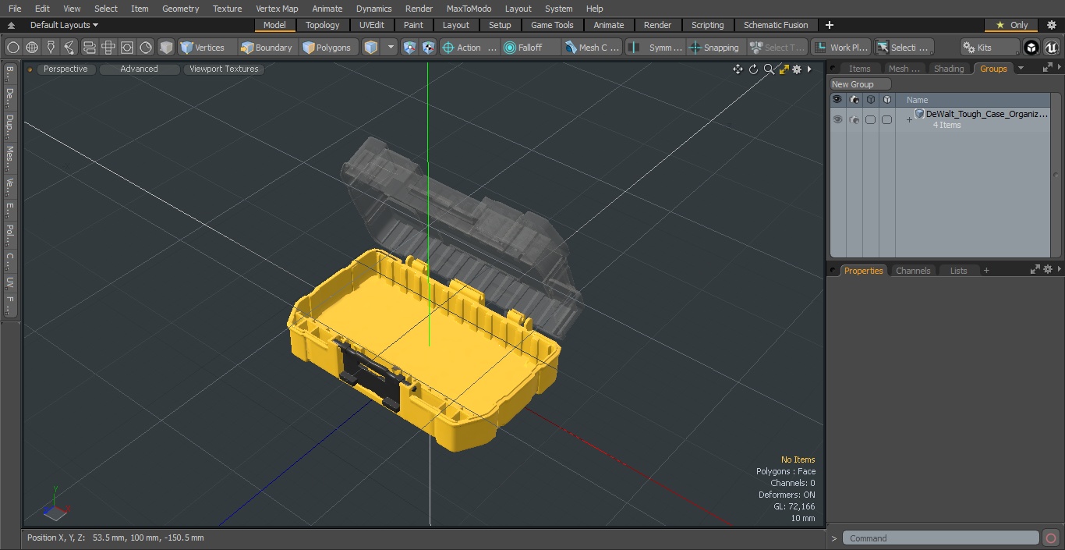
Task: Select the unfolded cube cross icon
Action: click(x=108, y=48)
